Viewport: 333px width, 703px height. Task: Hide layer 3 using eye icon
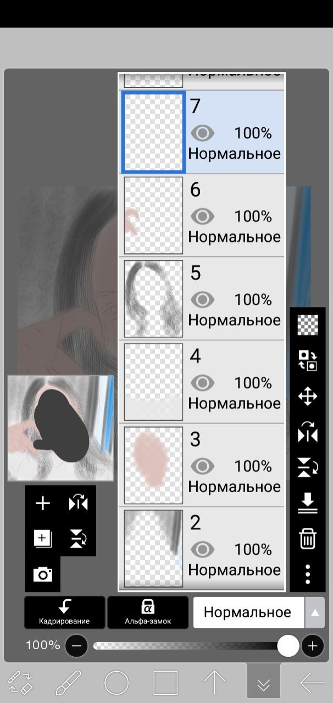pyautogui.click(x=203, y=466)
